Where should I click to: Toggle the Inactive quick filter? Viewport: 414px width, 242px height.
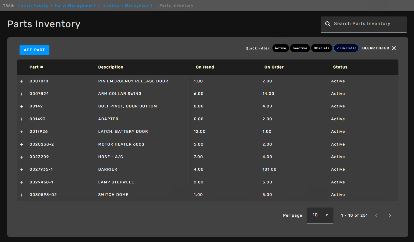300,48
